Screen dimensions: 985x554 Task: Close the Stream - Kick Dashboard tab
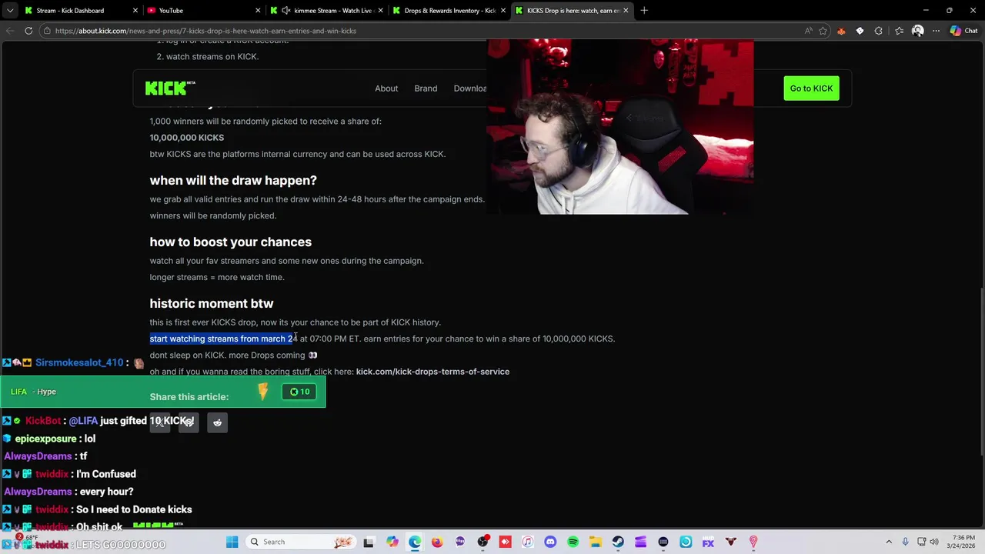pos(135,10)
